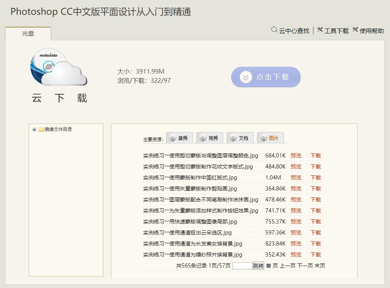Preview 使用通道抠出云朵选区.jpg
Image resolution: width=390 pixels, height=288 pixels.
point(296,233)
